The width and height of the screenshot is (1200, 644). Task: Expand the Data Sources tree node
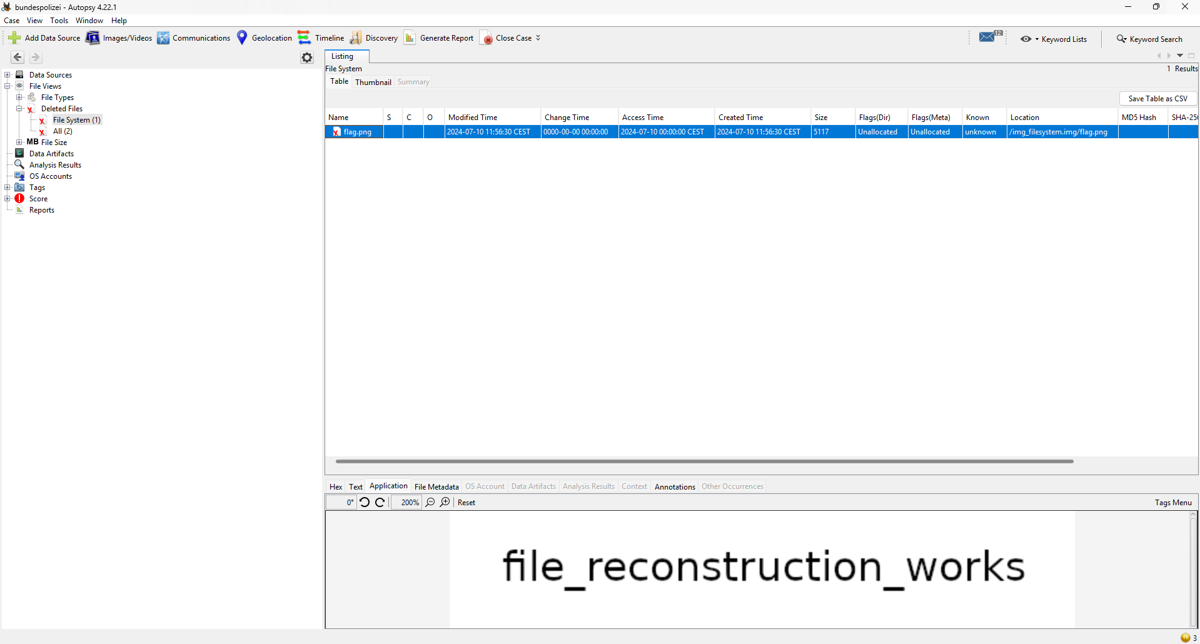8,75
